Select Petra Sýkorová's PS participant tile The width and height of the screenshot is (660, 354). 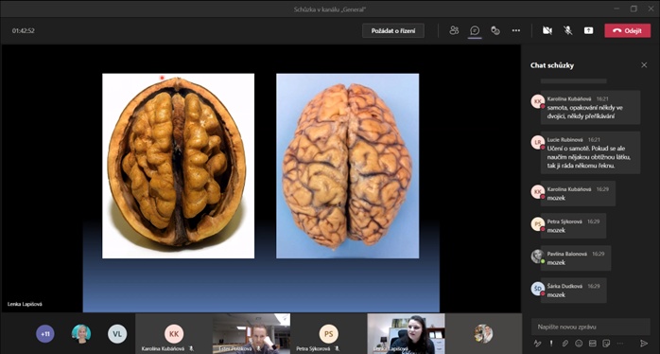329,333
